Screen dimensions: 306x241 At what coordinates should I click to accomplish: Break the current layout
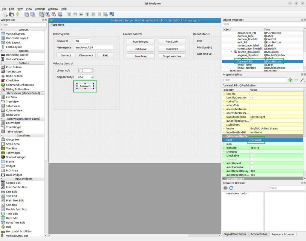(x=105, y=14)
